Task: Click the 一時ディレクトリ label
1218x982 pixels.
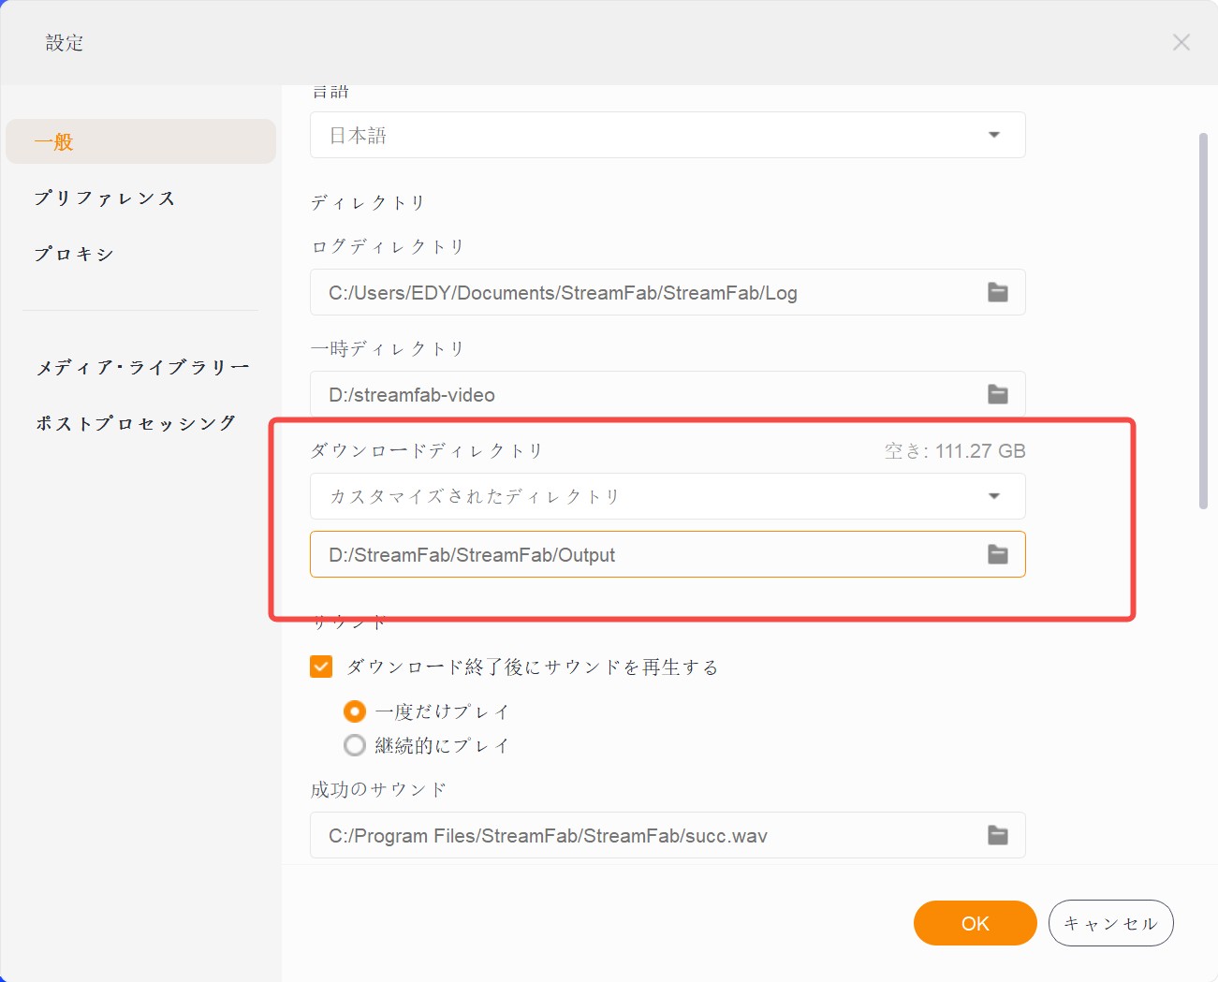Action: (388, 348)
